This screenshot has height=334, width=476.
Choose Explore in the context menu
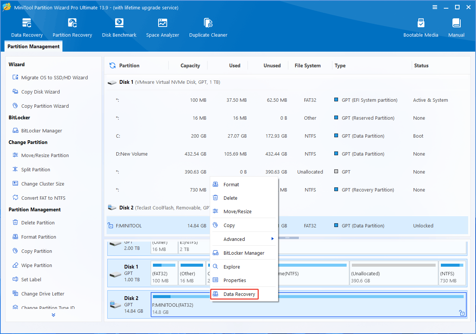point(244,267)
